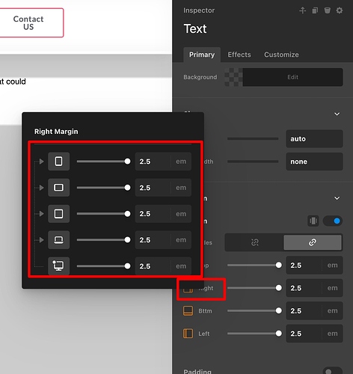Viewport: 353px width, 374px height.
Task: Select the square tablet breakpoint icon
Action: tap(58, 214)
